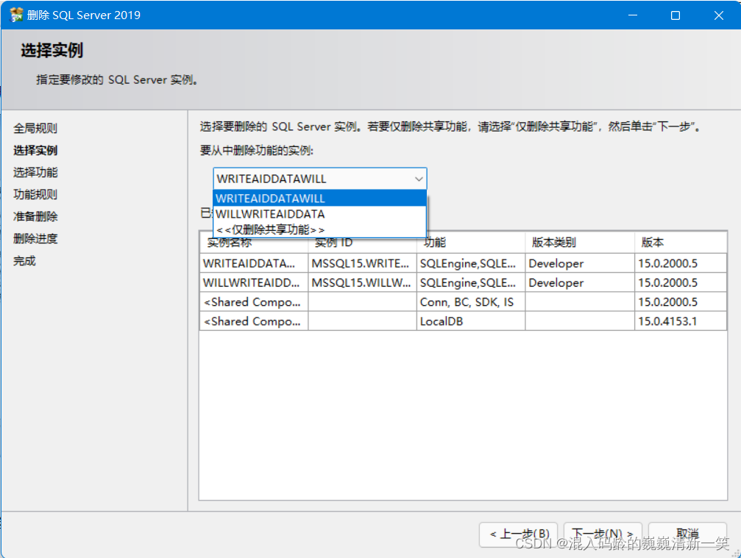Select WRITEAIDDATAWILL in the dropdown list

[x=320, y=198]
